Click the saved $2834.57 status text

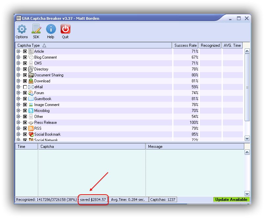click(x=93, y=200)
